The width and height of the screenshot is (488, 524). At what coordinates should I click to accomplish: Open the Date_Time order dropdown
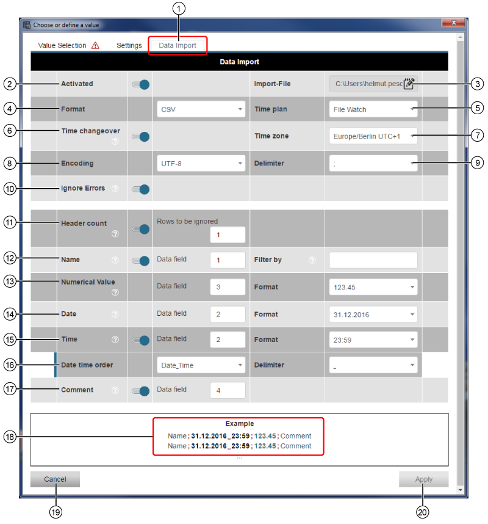(x=201, y=365)
